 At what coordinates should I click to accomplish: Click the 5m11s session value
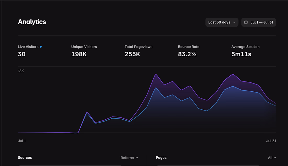pyautogui.click(x=241, y=54)
